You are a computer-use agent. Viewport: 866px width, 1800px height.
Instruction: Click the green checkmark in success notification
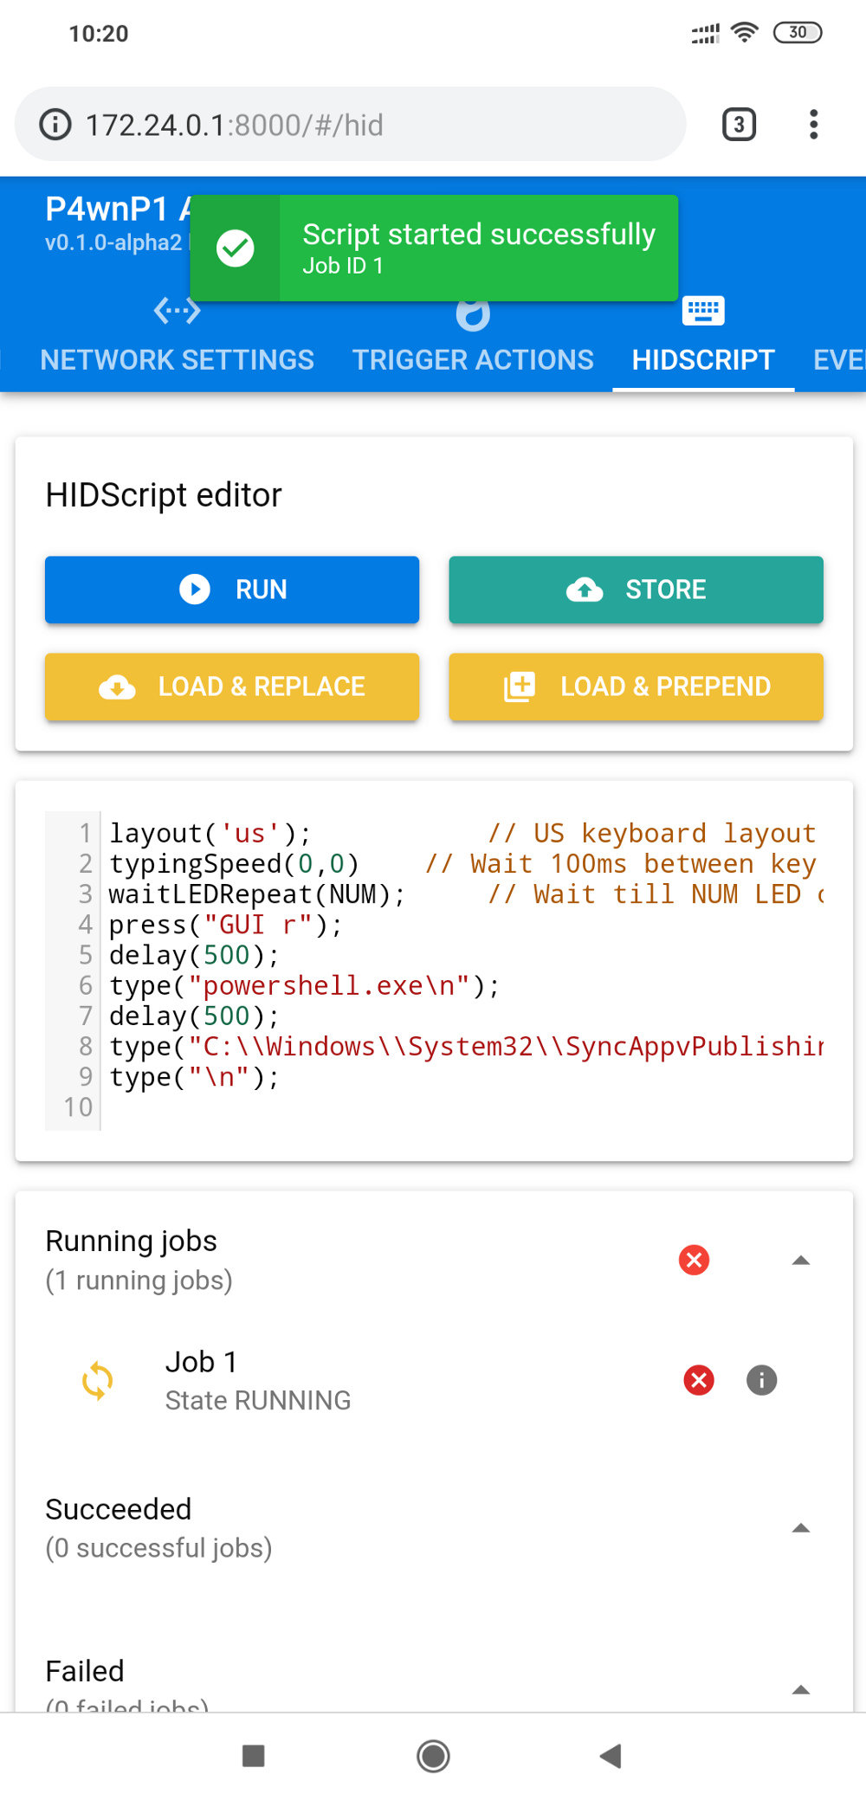click(235, 248)
